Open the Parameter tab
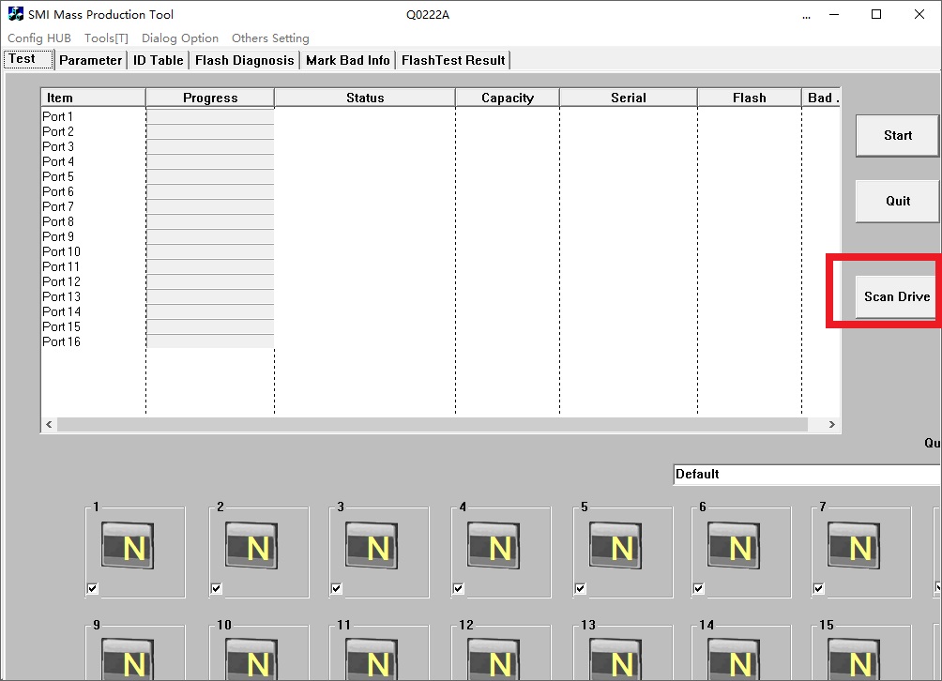This screenshot has width=942, height=681. pyautogui.click(x=90, y=60)
